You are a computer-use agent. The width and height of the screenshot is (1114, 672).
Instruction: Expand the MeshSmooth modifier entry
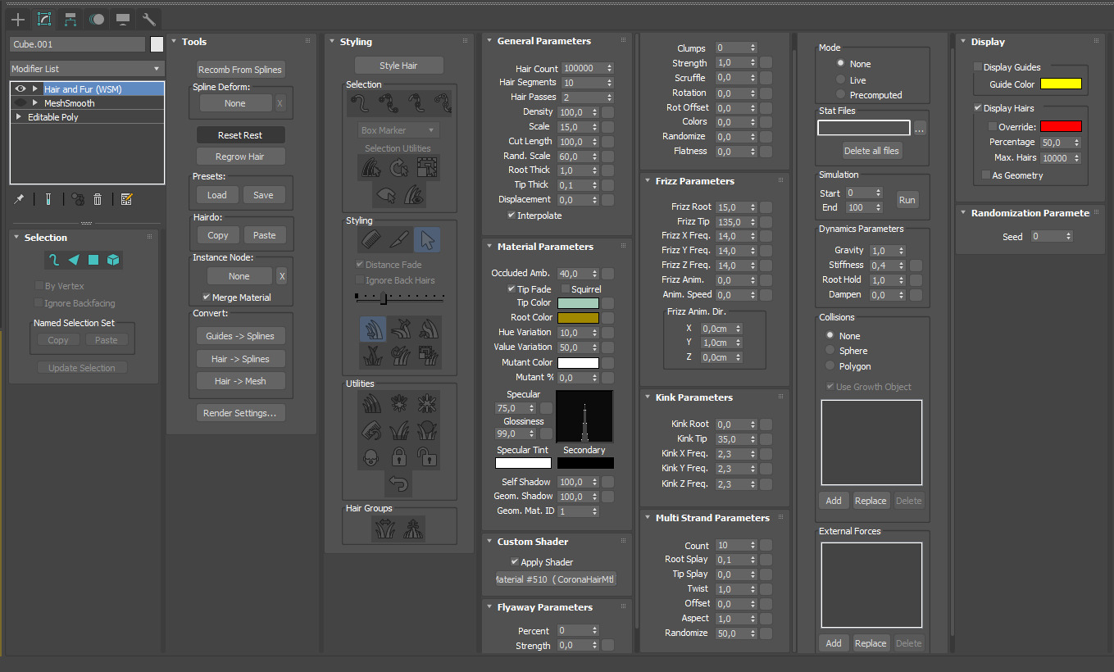35,103
